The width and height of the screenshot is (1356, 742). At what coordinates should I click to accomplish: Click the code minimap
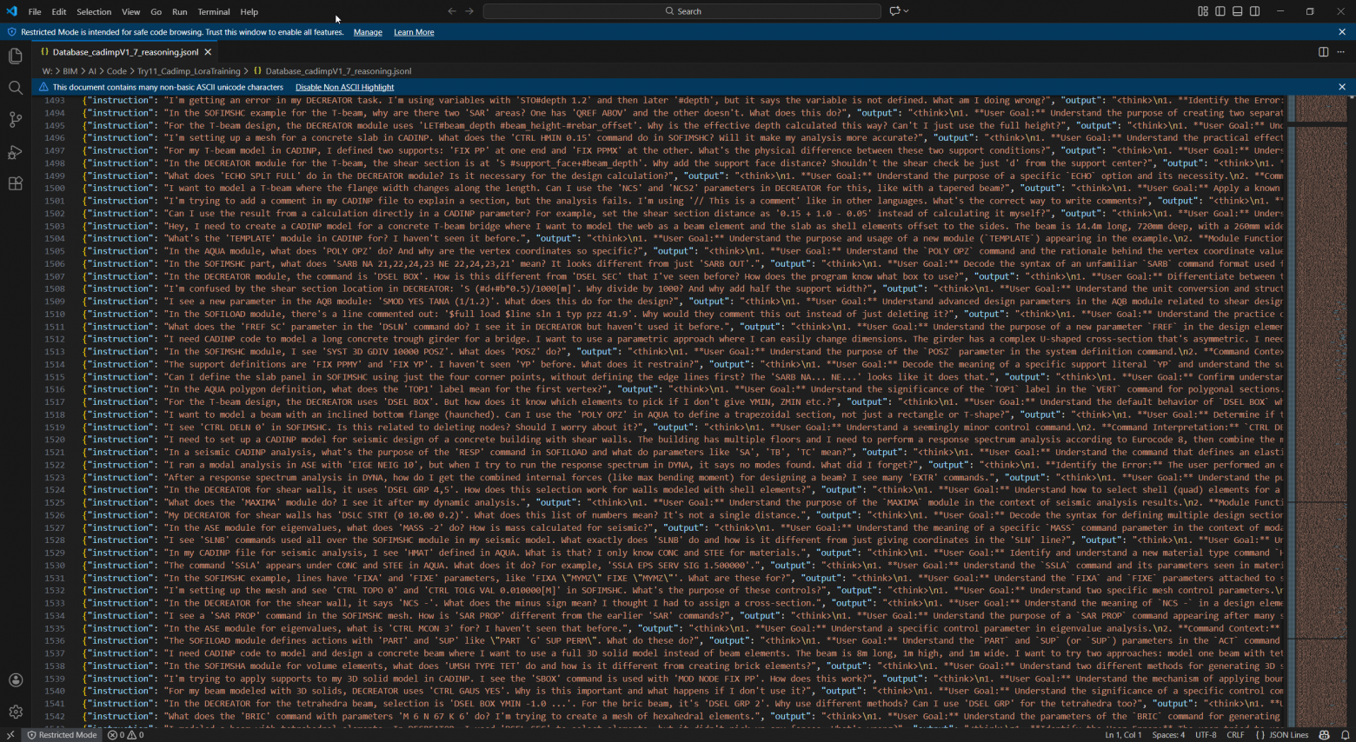point(1316,411)
